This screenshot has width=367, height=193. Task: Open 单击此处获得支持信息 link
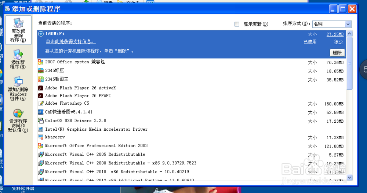(x=70, y=42)
